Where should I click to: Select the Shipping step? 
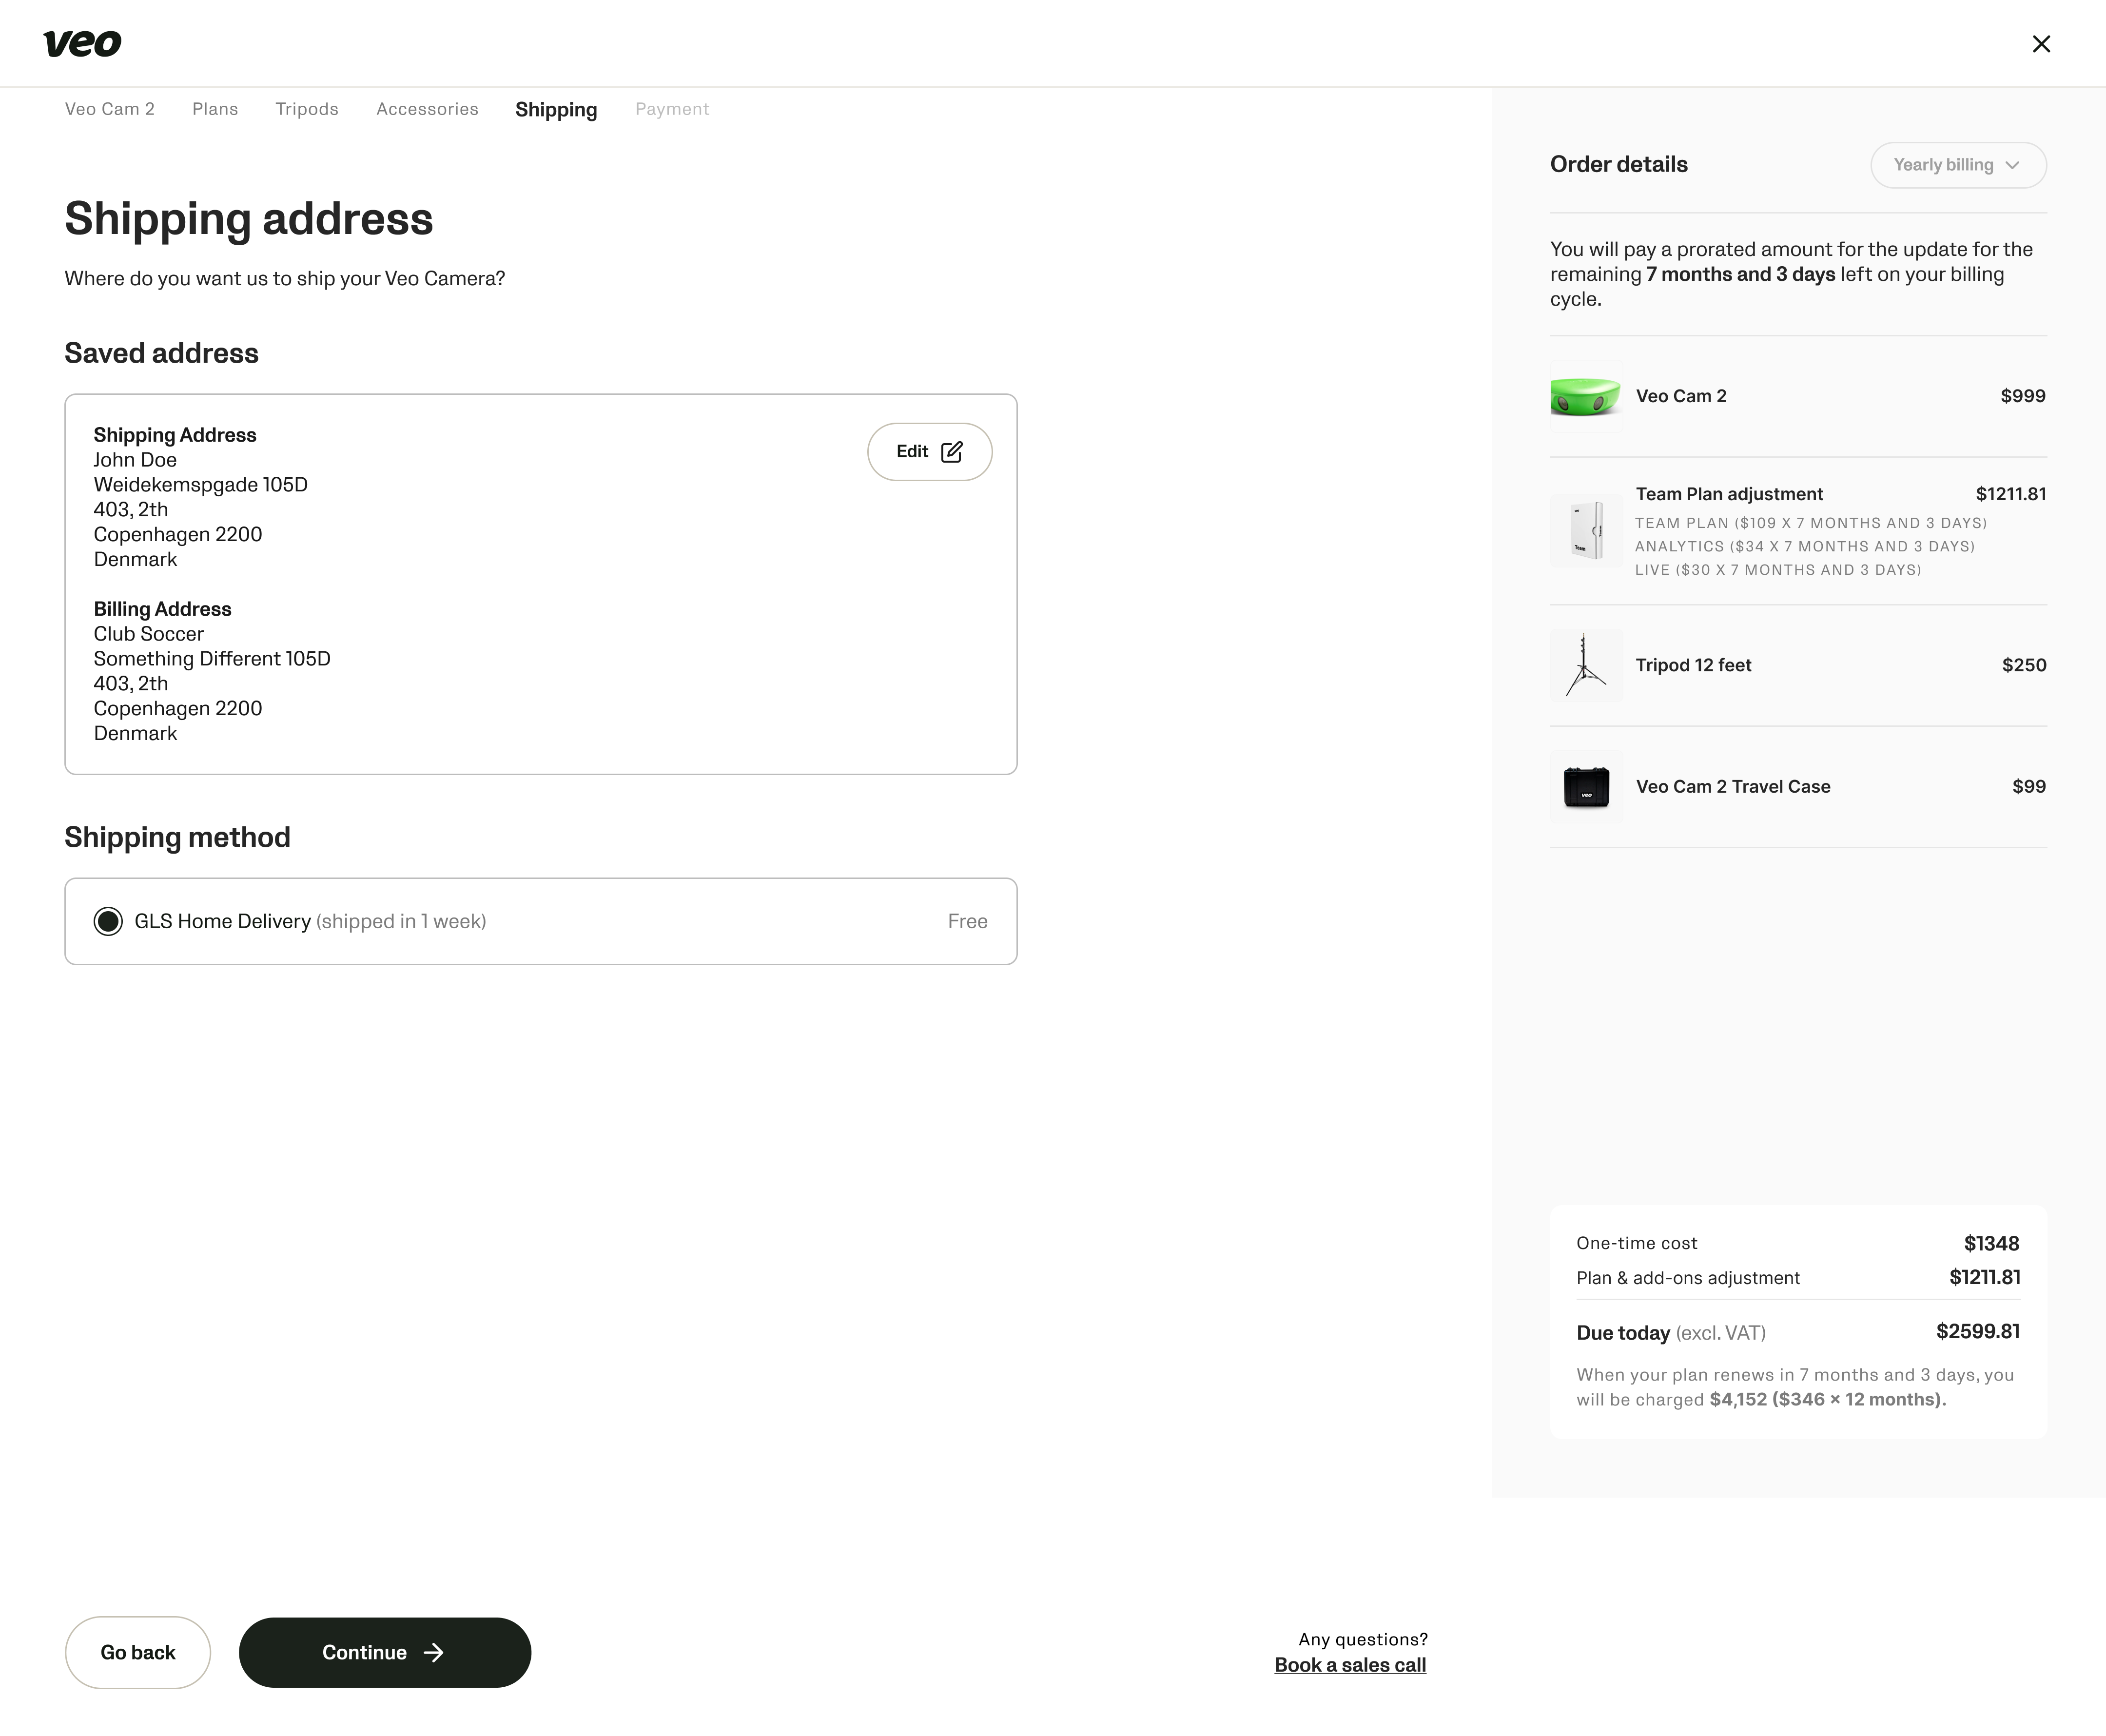point(556,110)
